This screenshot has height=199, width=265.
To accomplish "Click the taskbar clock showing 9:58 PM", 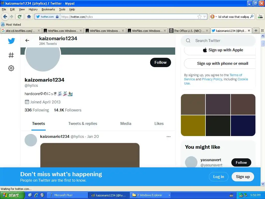I will 255,195.
